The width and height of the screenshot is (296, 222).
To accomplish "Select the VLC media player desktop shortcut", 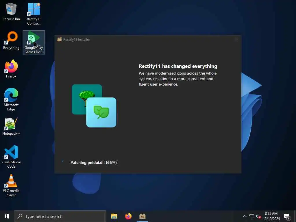I will (11, 185).
